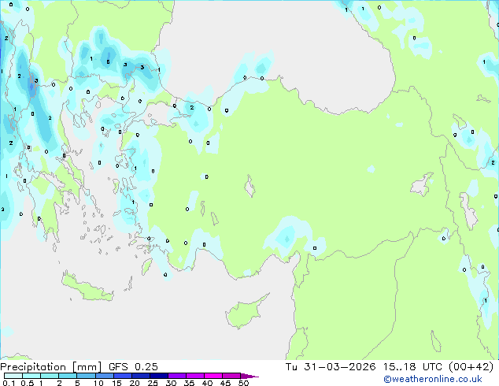This screenshot has height=386, width=499.
Task: Click the legend label '0.1'
Action: 9,383
